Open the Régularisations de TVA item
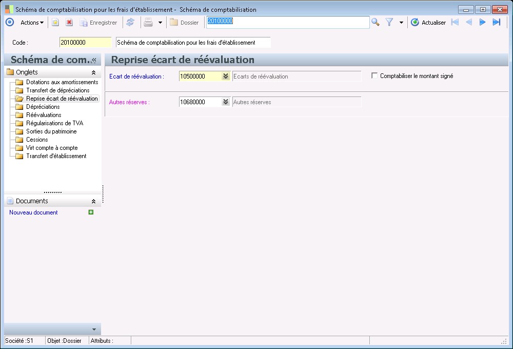The image size is (513, 349). [54, 123]
